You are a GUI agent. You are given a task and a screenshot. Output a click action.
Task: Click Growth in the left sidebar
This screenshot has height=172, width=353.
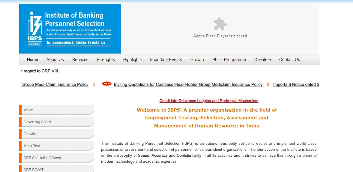(56, 134)
